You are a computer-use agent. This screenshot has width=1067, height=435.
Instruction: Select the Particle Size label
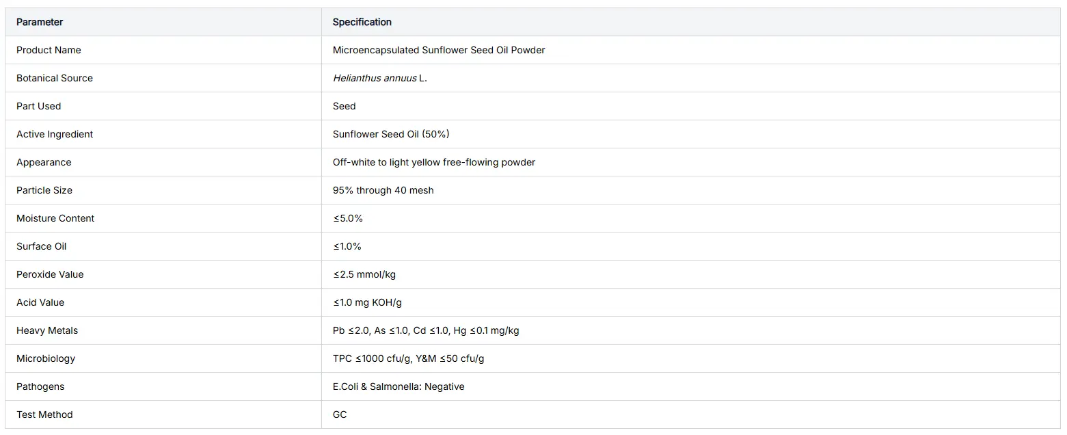pyautogui.click(x=44, y=190)
